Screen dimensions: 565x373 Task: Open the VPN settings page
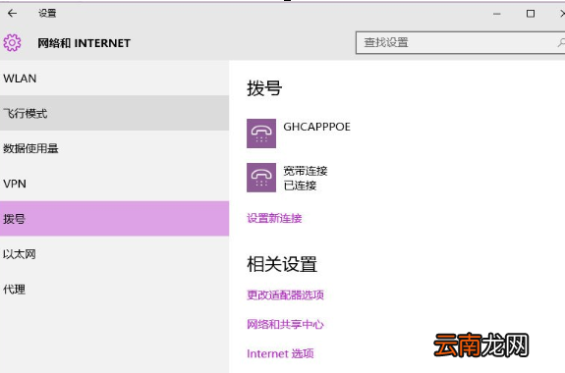tap(115, 184)
